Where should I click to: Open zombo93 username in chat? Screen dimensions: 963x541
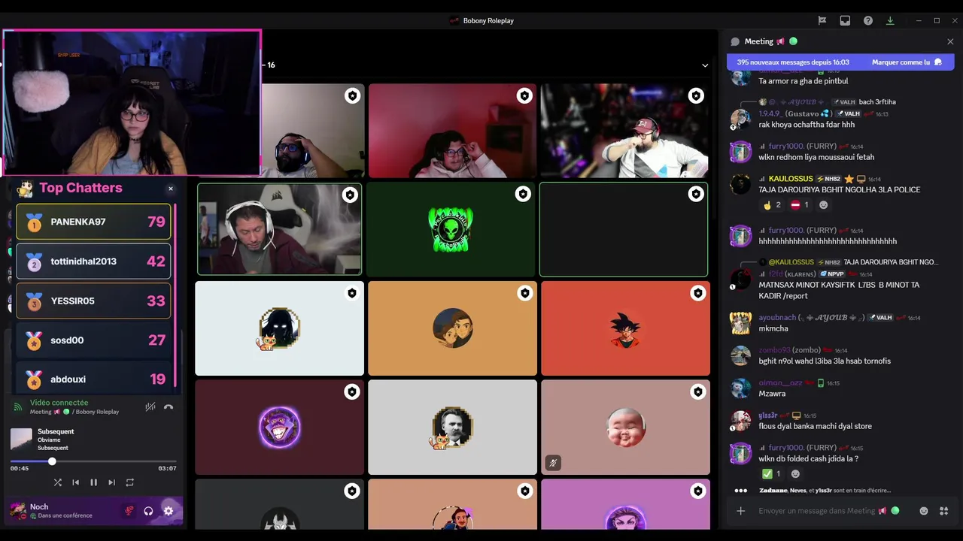[x=774, y=350]
